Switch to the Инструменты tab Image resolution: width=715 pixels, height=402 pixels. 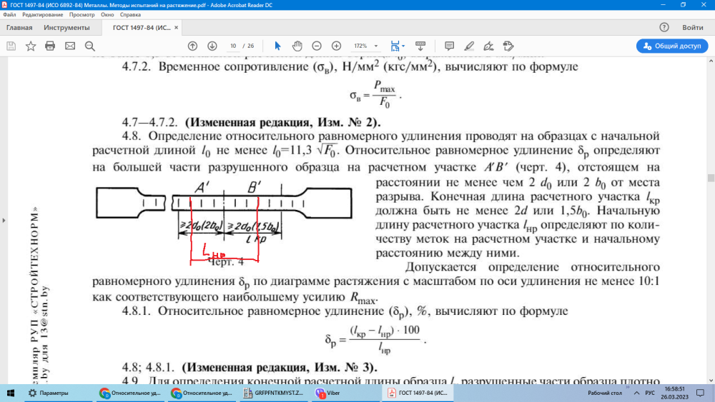[66, 28]
